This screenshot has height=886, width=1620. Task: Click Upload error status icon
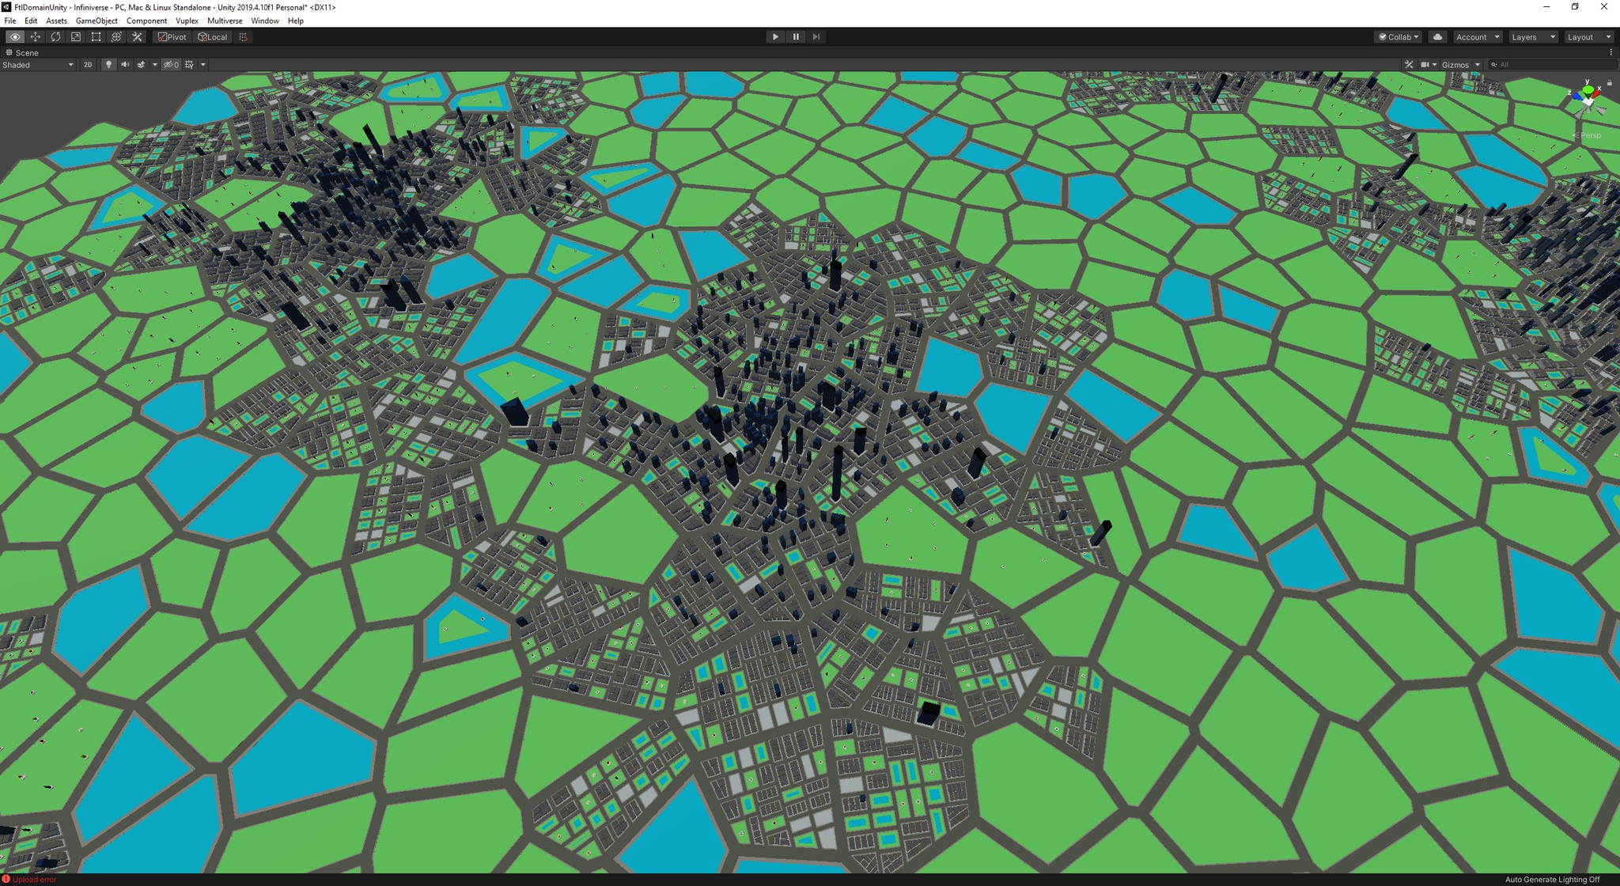(6, 879)
